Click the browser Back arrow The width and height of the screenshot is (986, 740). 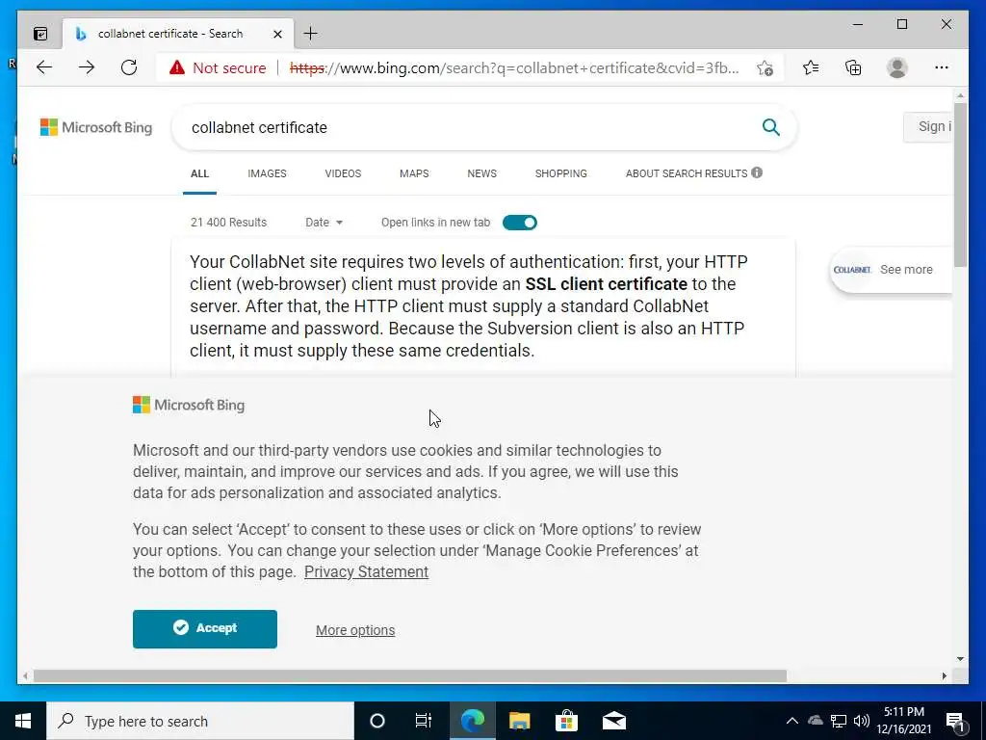pos(44,67)
